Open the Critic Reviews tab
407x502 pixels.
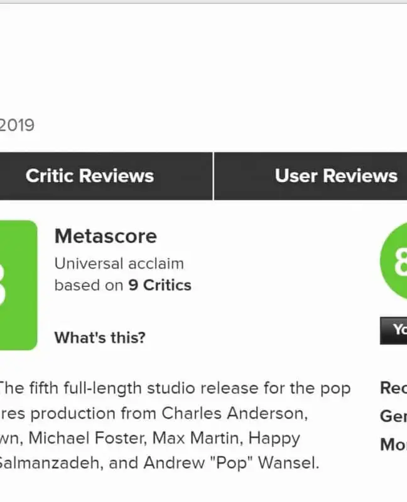90,176
